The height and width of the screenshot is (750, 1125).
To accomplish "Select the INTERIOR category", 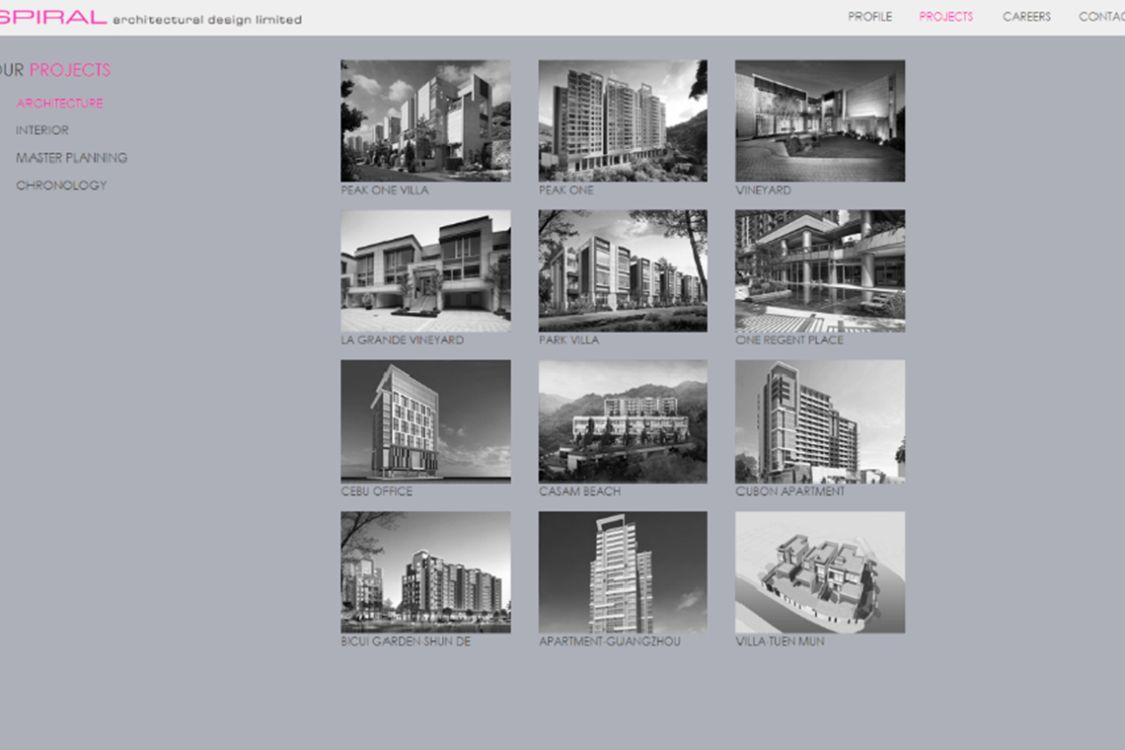I will pos(42,130).
